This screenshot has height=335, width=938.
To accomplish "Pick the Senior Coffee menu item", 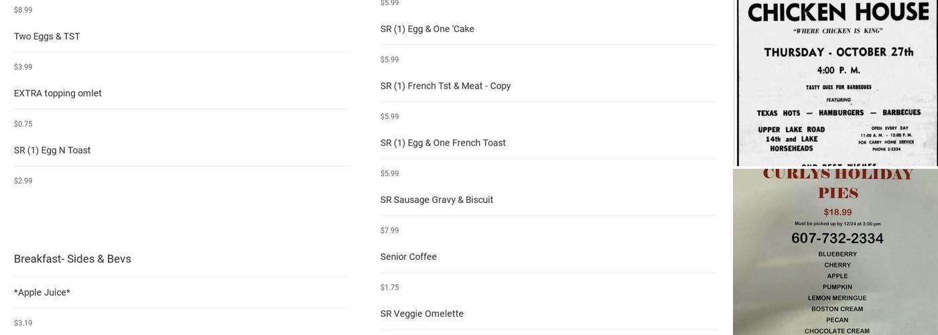I will tap(409, 257).
